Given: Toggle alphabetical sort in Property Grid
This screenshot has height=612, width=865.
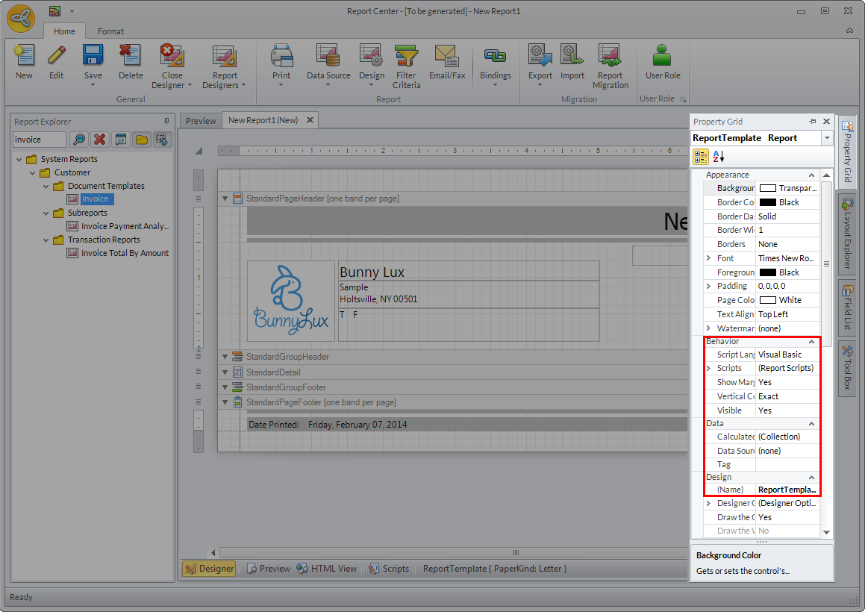Looking at the screenshot, I should pyautogui.click(x=719, y=157).
